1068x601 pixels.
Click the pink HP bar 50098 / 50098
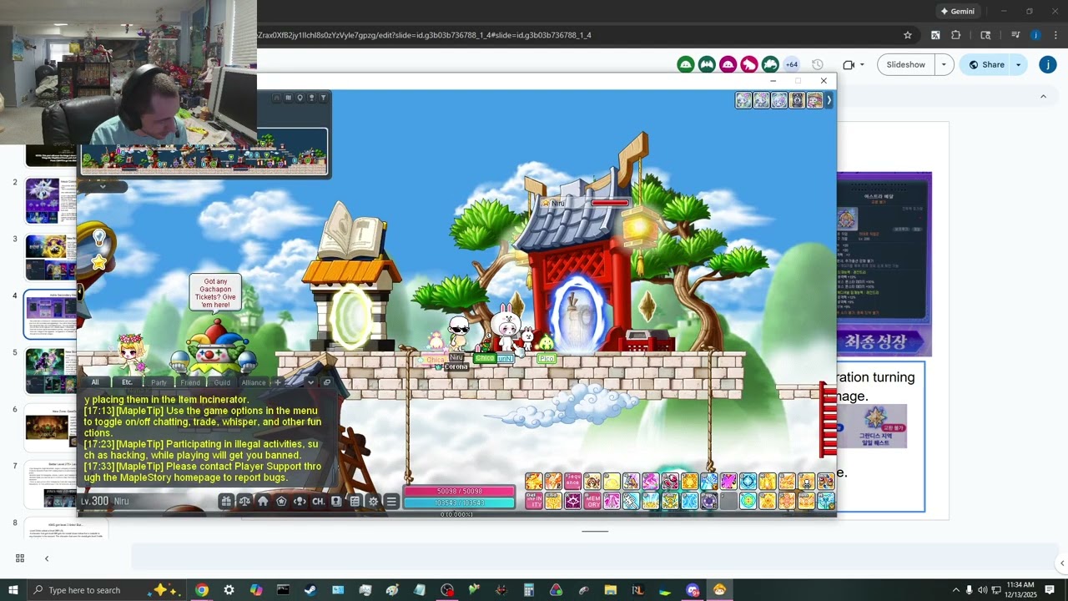(x=459, y=491)
